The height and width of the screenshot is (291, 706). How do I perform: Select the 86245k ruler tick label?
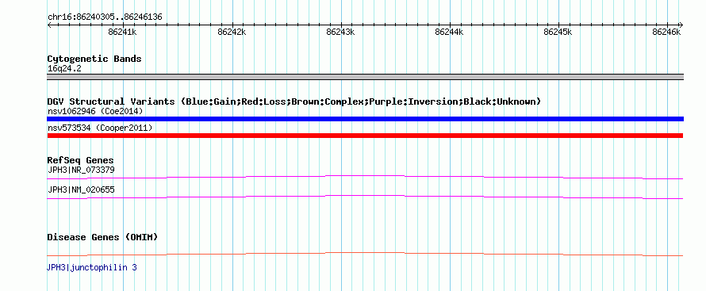click(558, 32)
